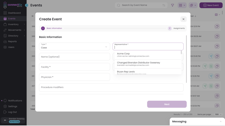Image resolution: width=225 pixels, height=126 pixels.
Task: Select step 2 Assignments
Action: coord(176,28)
